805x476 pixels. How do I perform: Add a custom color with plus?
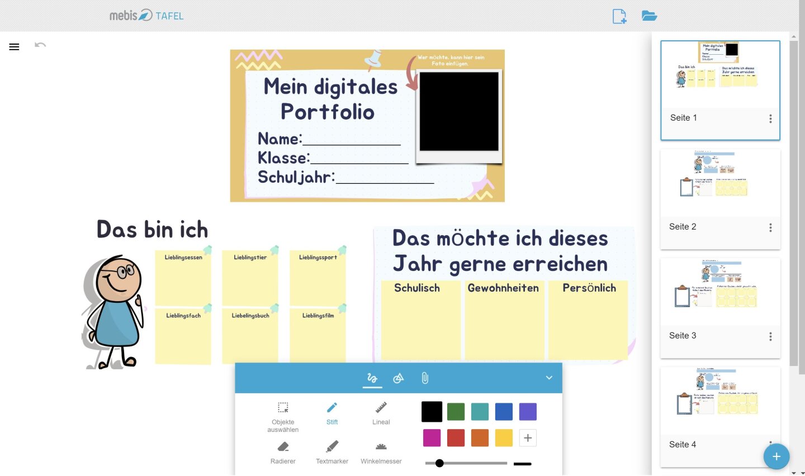point(528,438)
